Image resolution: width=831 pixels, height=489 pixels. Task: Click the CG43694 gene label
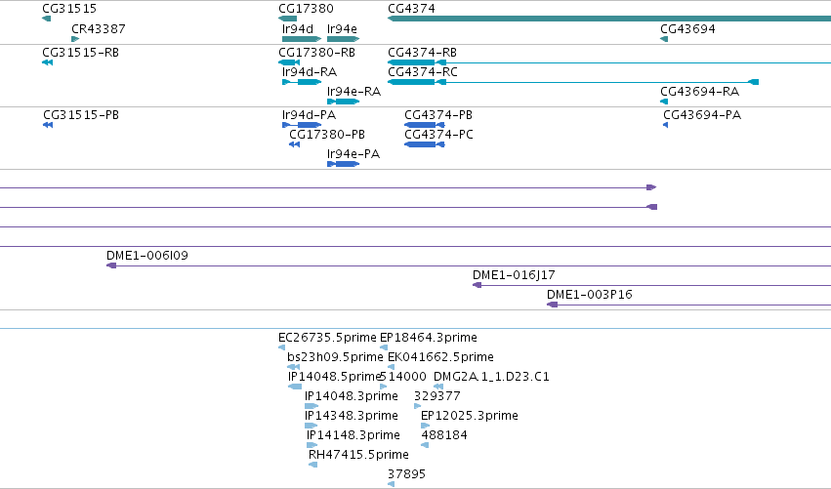(x=687, y=28)
